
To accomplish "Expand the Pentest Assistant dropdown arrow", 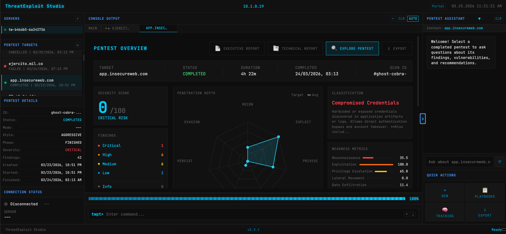I will [479, 19].
